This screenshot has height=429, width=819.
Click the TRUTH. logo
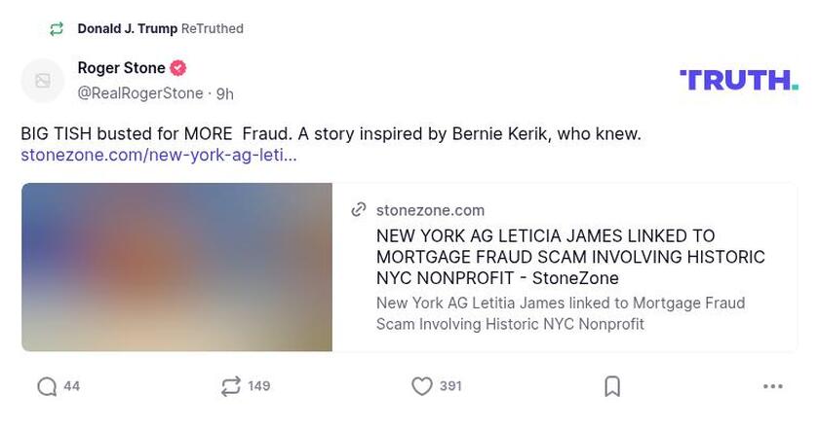pyautogui.click(x=738, y=80)
